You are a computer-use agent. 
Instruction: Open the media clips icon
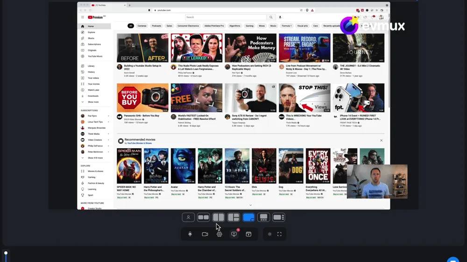click(x=248, y=234)
